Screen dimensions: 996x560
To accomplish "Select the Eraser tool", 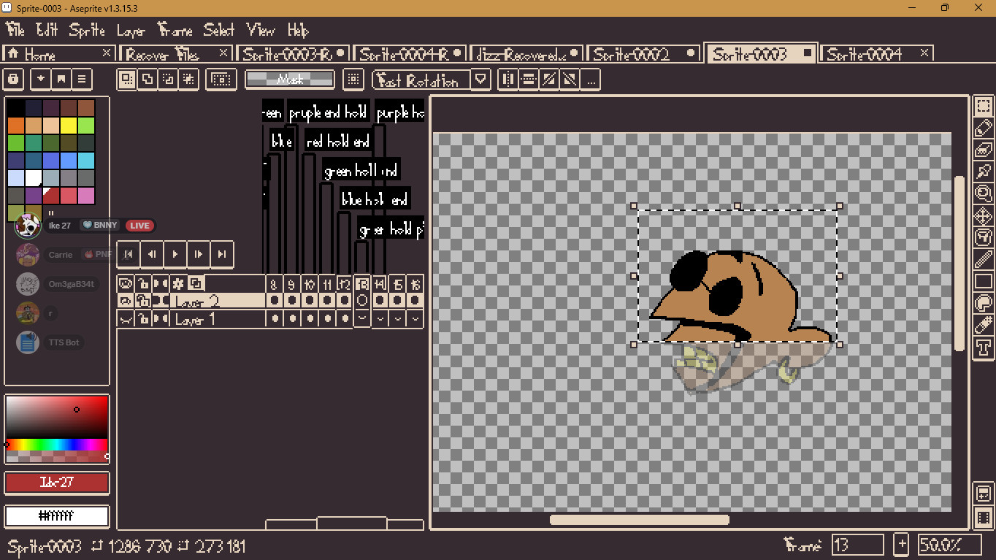I will 984,150.
